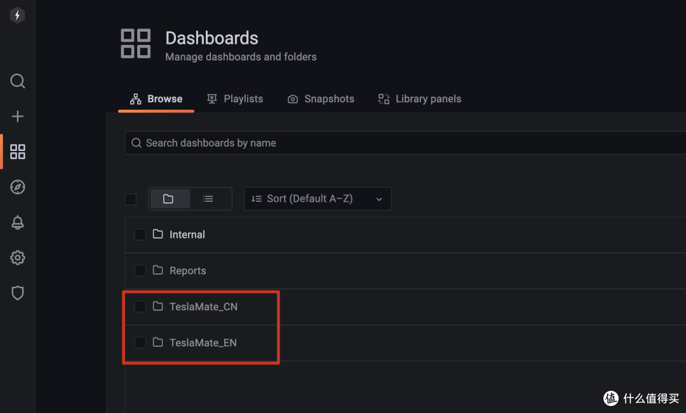Open Alerting bell icon
Viewport: 686px width, 413px height.
18,222
